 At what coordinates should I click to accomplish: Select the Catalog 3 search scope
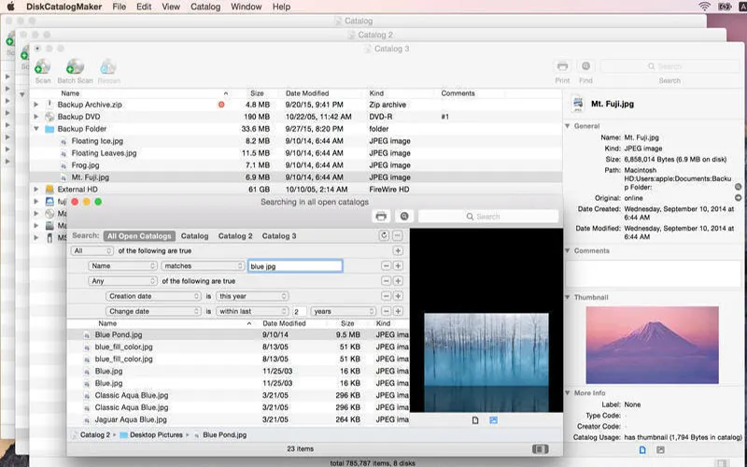pos(279,236)
